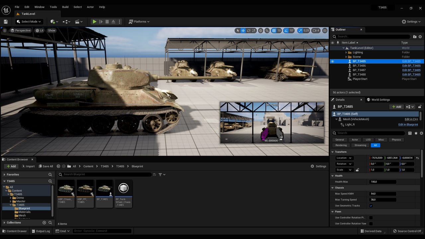Click the Health Max value field
The width and height of the screenshot is (425, 239).
[382, 182]
